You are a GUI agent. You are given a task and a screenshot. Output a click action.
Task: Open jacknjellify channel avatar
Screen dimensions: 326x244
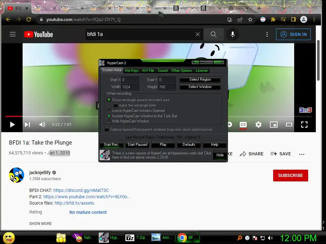(17, 175)
